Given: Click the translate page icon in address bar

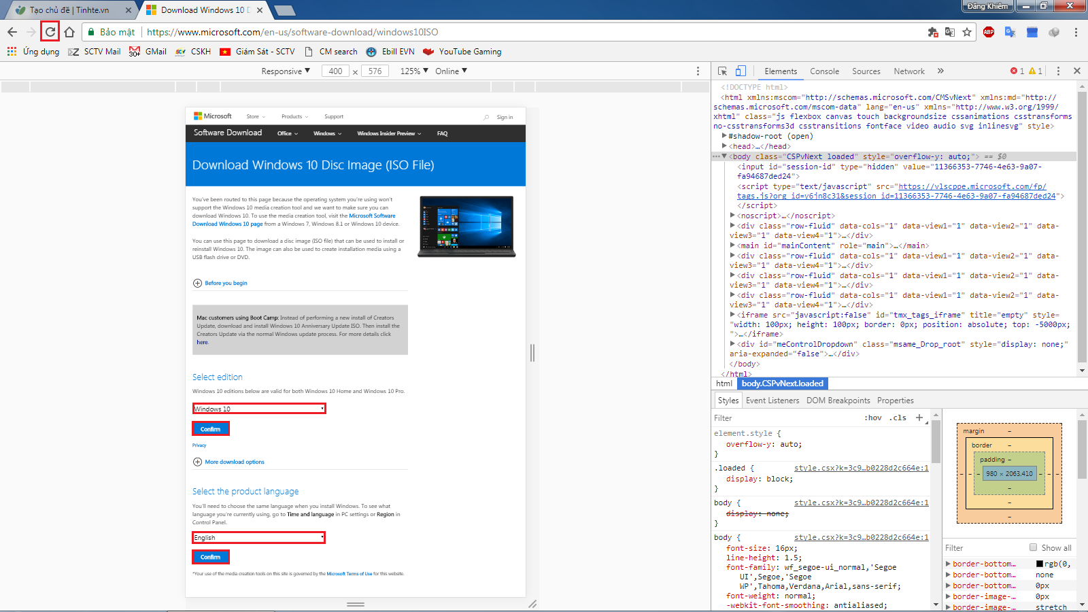Looking at the screenshot, I should pos(950,32).
